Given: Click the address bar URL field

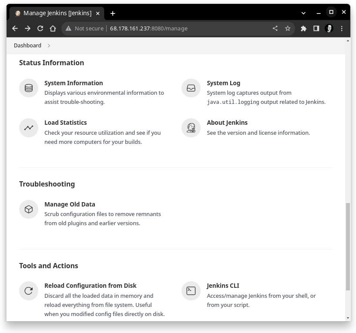Looking at the screenshot, I should pyautogui.click(x=174, y=28).
